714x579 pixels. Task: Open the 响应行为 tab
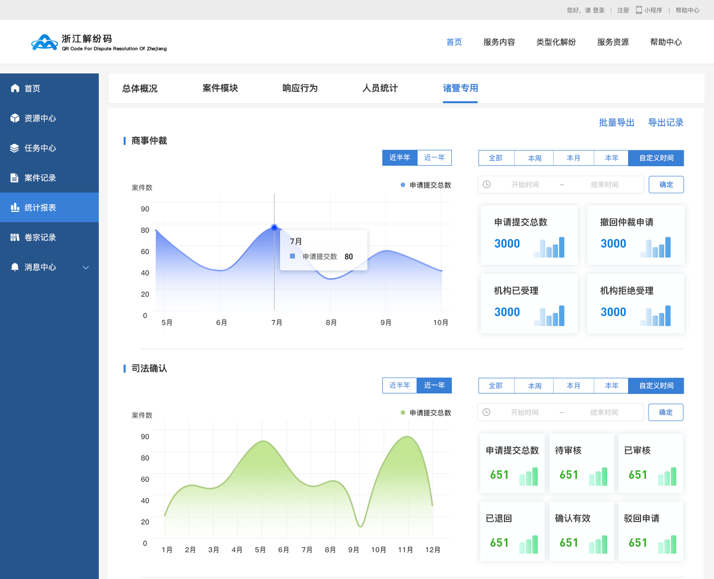coord(300,88)
